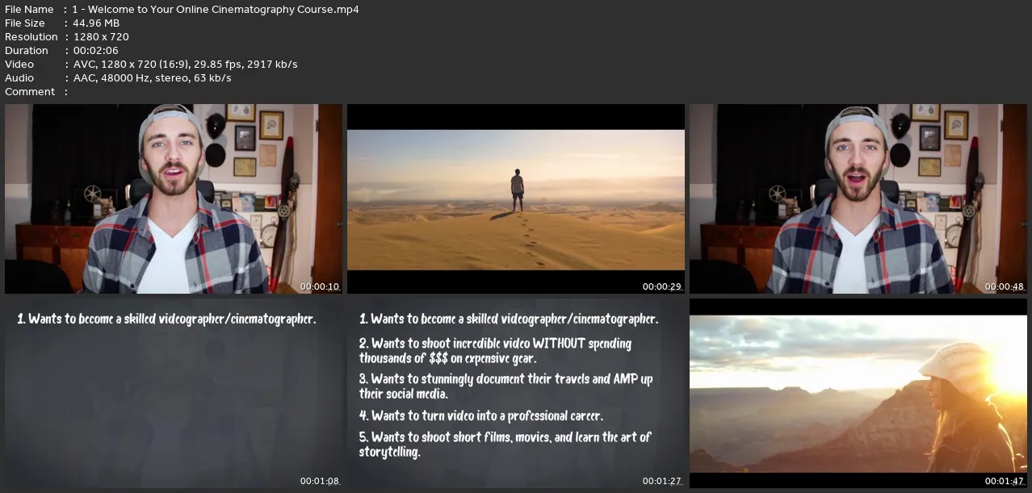The image size is (1032, 493).
Task: Open the five-point list thumbnail at 00:01:27
Action: 516,394
